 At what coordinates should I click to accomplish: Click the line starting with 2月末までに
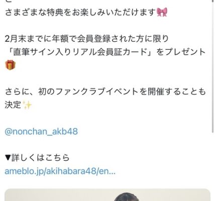click(x=87, y=39)
